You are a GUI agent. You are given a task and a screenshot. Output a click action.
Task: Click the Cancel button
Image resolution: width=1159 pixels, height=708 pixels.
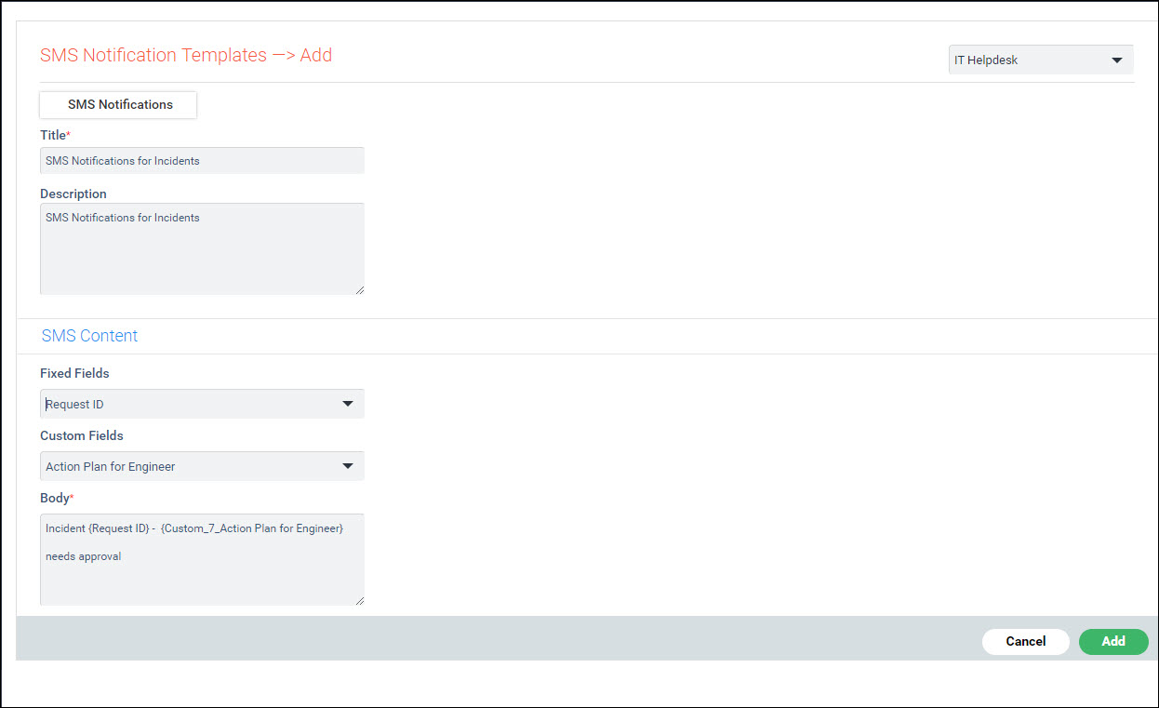[x=1025, y=641]
